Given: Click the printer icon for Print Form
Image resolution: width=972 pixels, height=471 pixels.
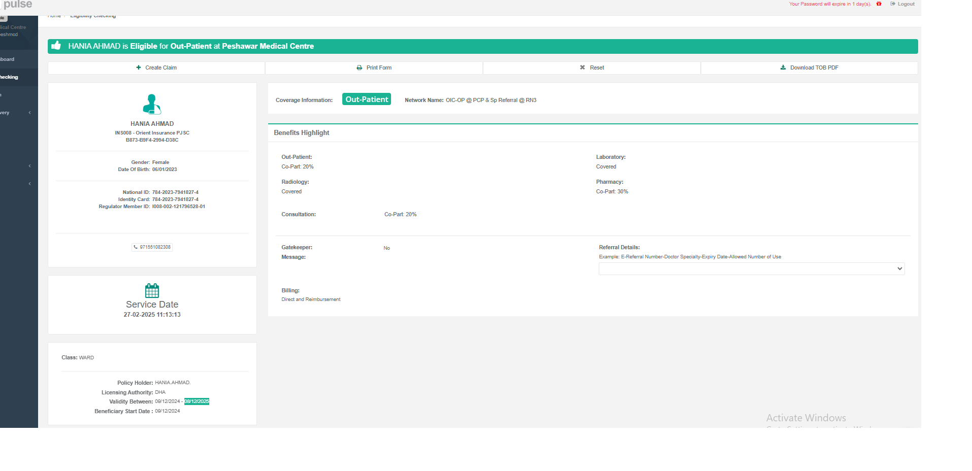Looking at the screenshot, I should click(x=360, y=68).
